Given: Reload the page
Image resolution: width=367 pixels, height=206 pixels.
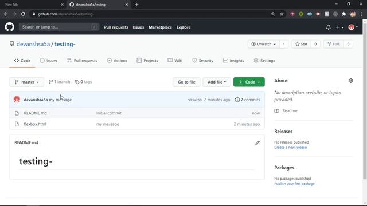Looking at the screenshot, I should (x=23, y=14).
